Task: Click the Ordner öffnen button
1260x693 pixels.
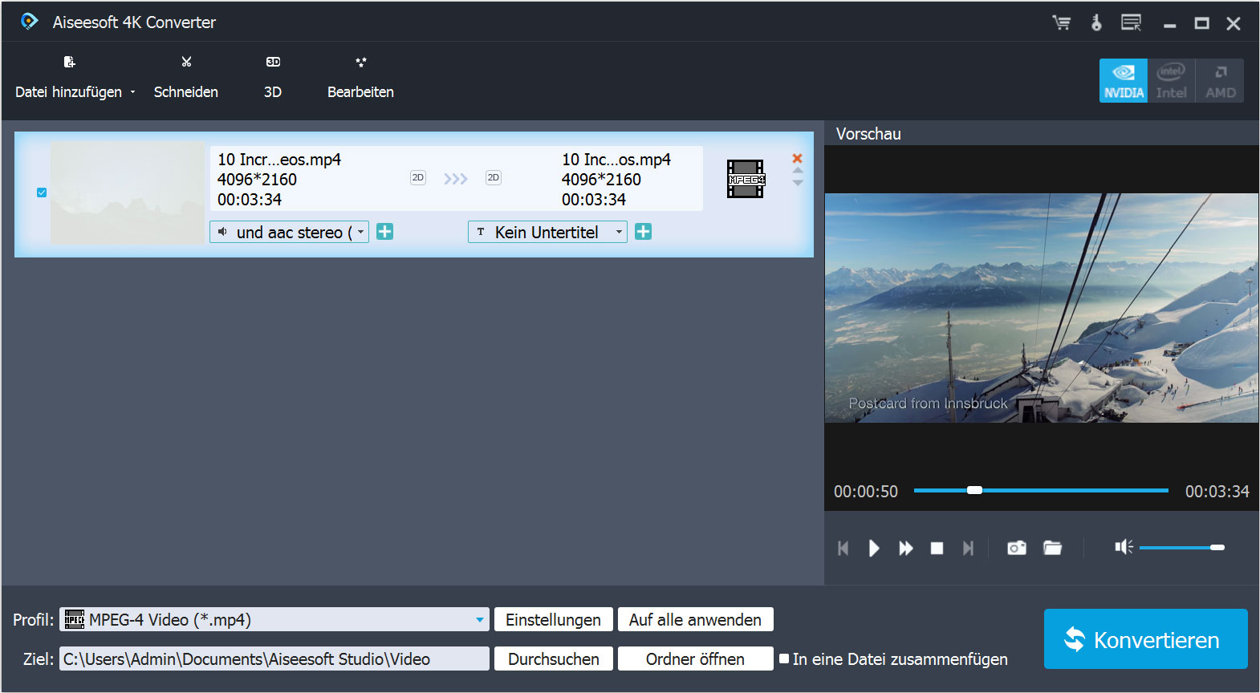Action: pos(696,659)
